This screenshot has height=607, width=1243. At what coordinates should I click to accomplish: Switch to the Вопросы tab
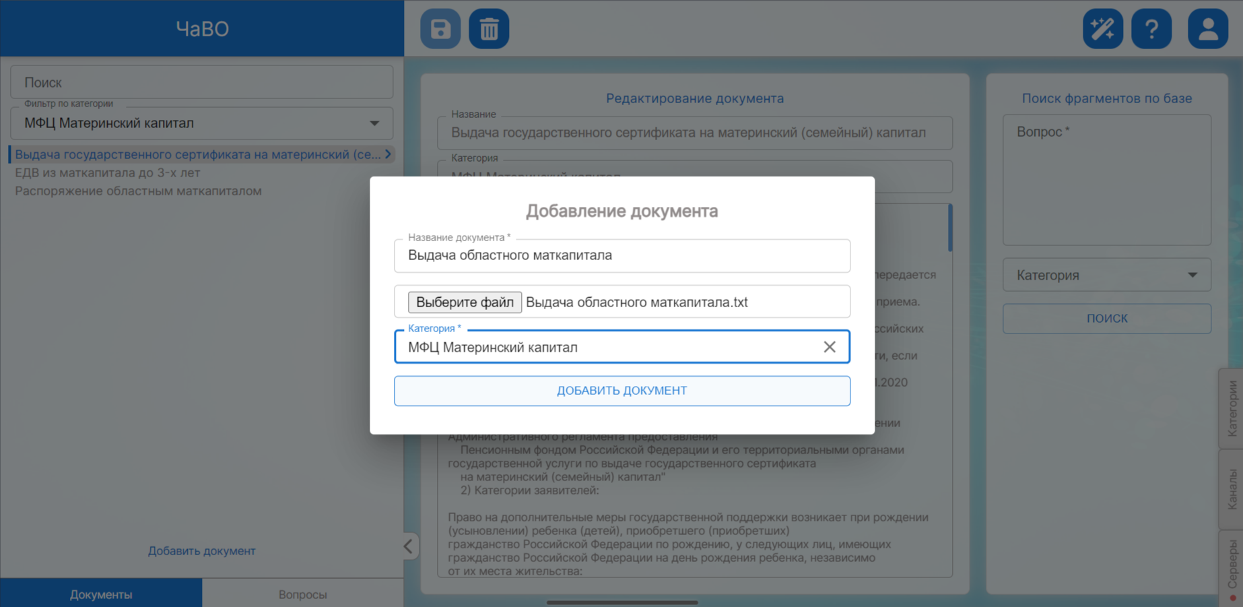tap(302, 594)
